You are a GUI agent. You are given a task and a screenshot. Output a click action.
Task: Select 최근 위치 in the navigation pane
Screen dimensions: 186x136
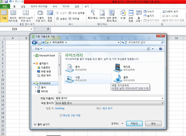click(x=44, y=75)
